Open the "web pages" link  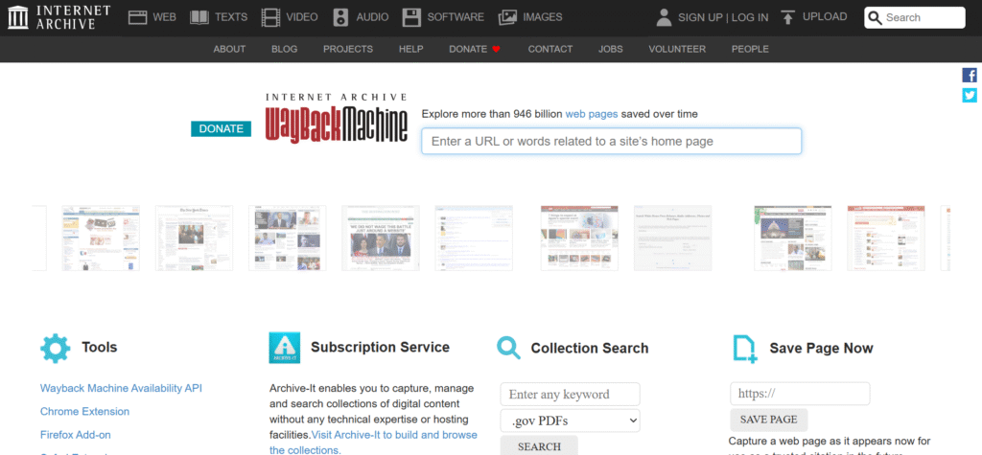(x=591, y=114)
